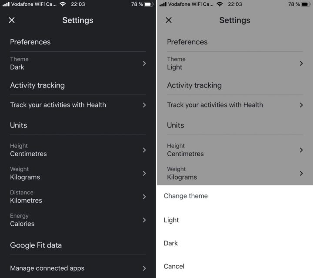
Task: Open Height Centimetres chevron on dark screen
Action: pyautogui.click(x=144, y=150)
